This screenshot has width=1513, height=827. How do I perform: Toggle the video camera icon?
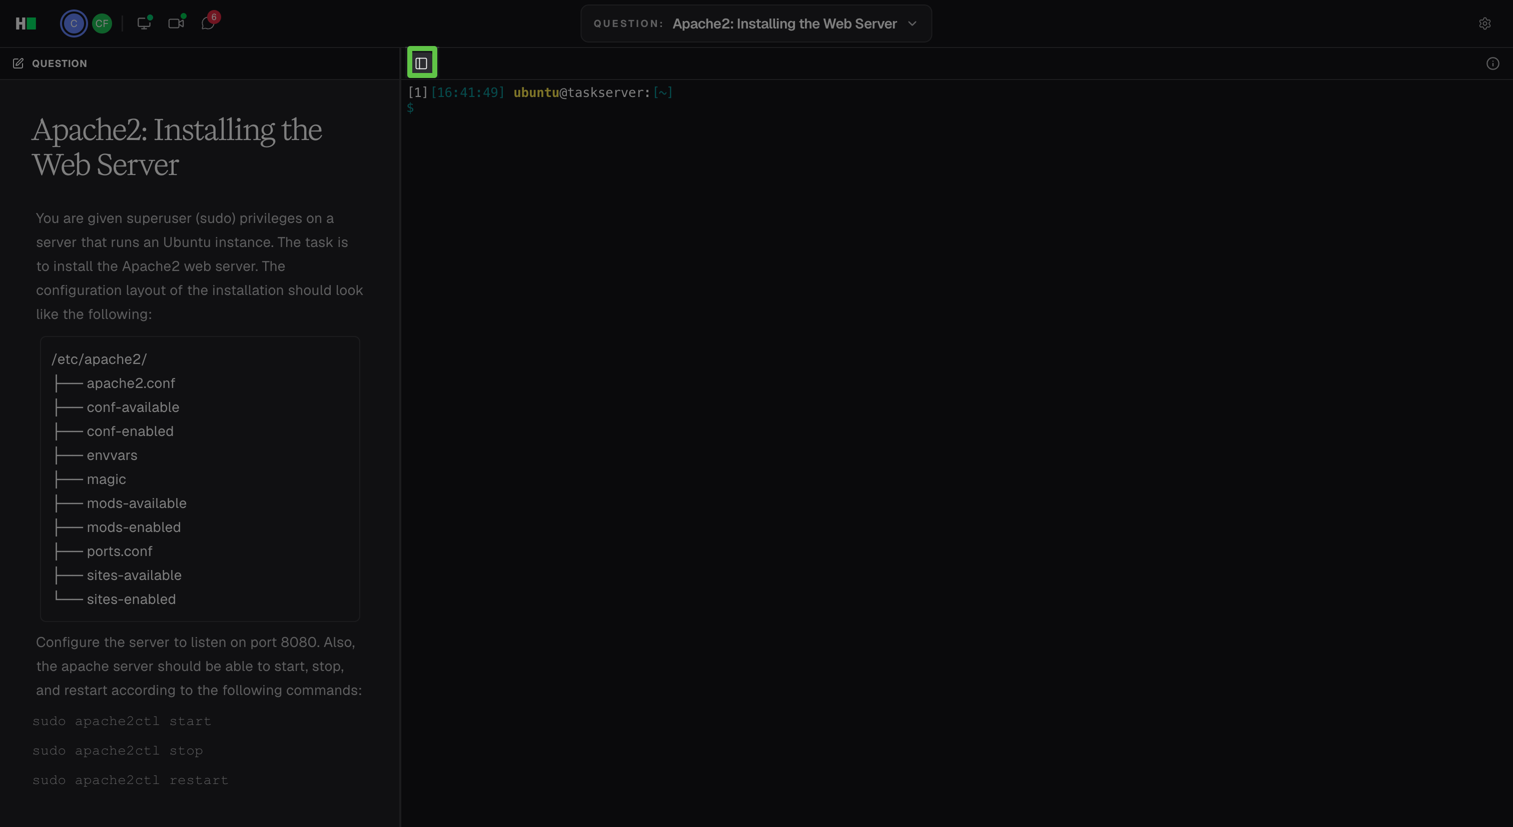click(176, 23)
